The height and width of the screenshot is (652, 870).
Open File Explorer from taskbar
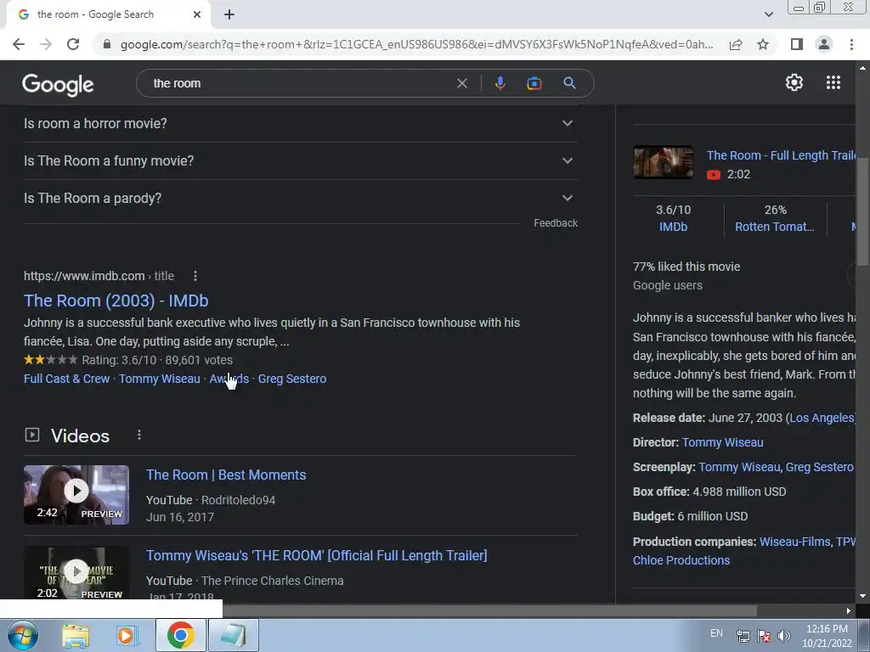(76, 635)
